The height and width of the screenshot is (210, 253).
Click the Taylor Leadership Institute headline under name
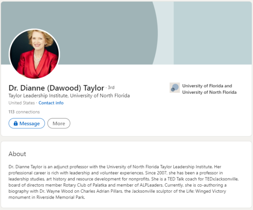69,95
